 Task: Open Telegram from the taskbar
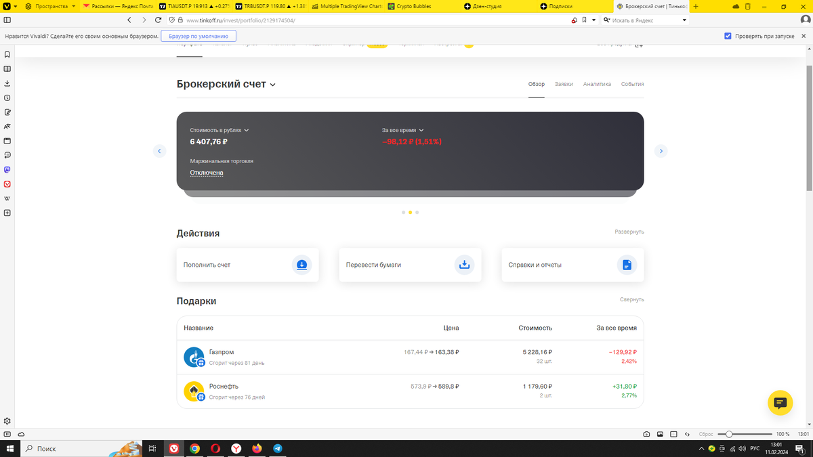coord(278,448)
